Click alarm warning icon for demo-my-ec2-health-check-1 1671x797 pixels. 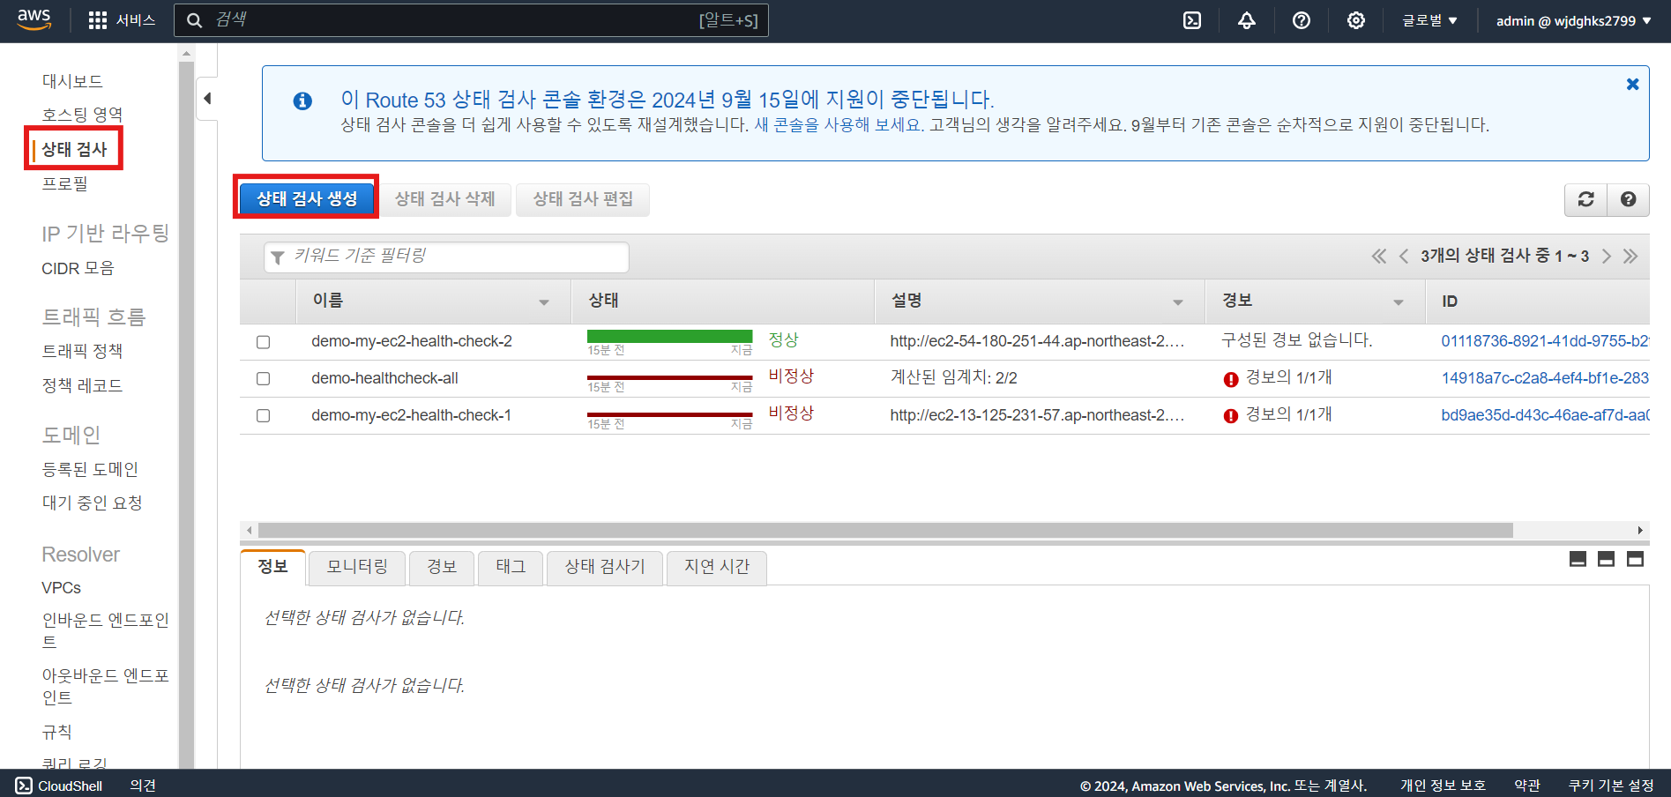click(x=1231, y=416)
